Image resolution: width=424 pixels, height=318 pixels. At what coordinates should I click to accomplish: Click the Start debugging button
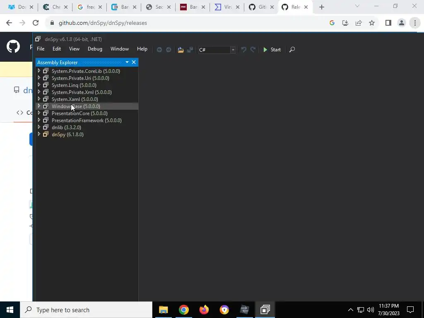272,50
